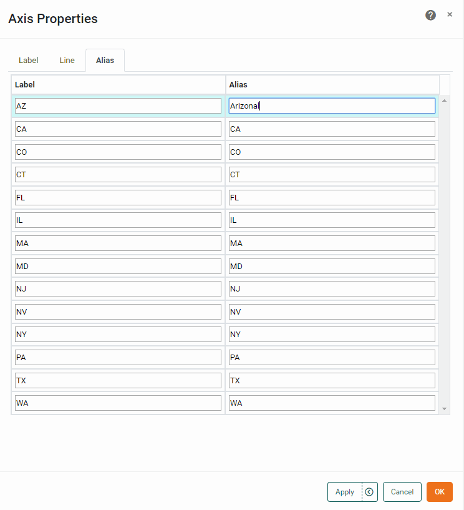Select the NY alias field
Viewport: 464px width, 510px height.
pyautogui.click(x=331, y=334)
